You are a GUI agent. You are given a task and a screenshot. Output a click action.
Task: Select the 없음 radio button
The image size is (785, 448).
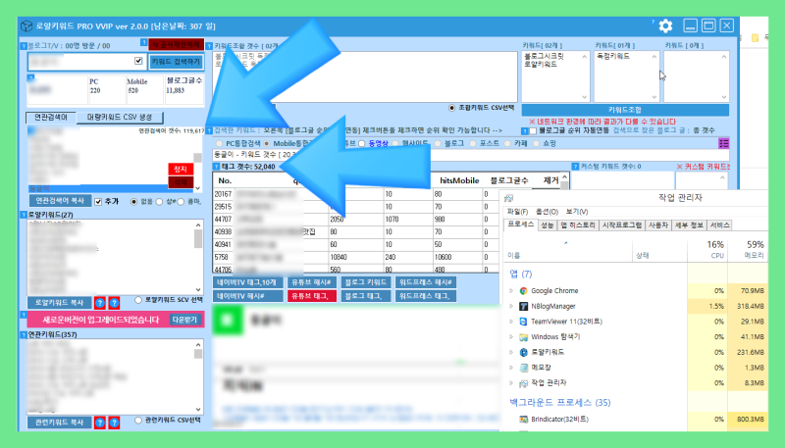click(133, 202)
